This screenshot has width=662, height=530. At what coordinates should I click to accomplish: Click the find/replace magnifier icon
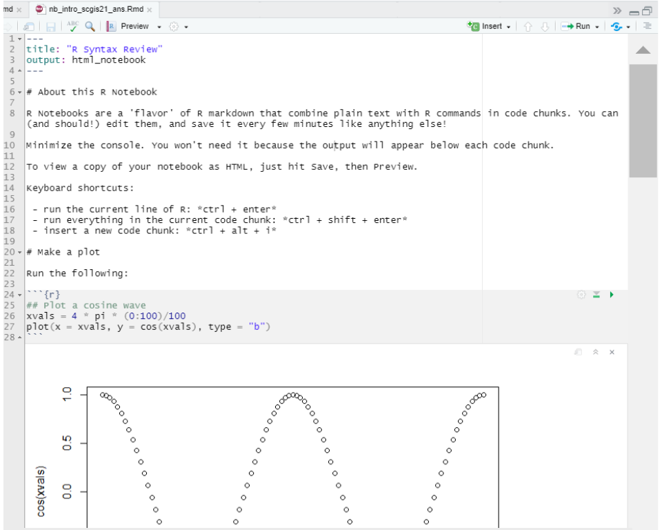(90, 26)
